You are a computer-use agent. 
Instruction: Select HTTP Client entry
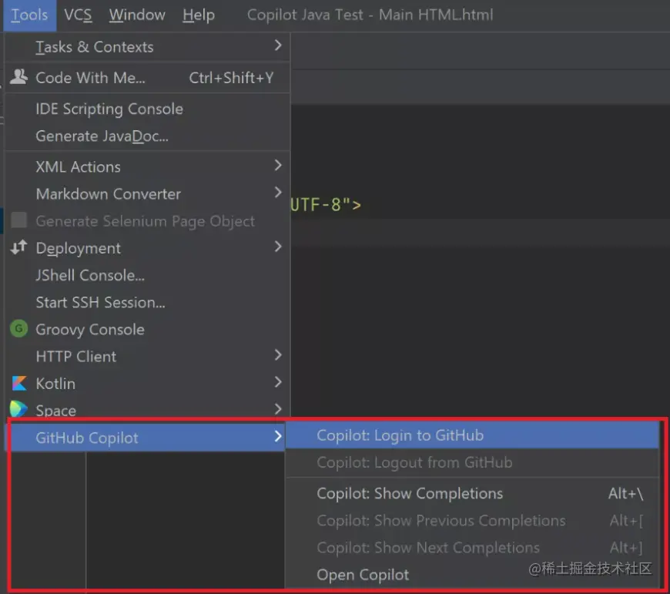tap(147, 357)
